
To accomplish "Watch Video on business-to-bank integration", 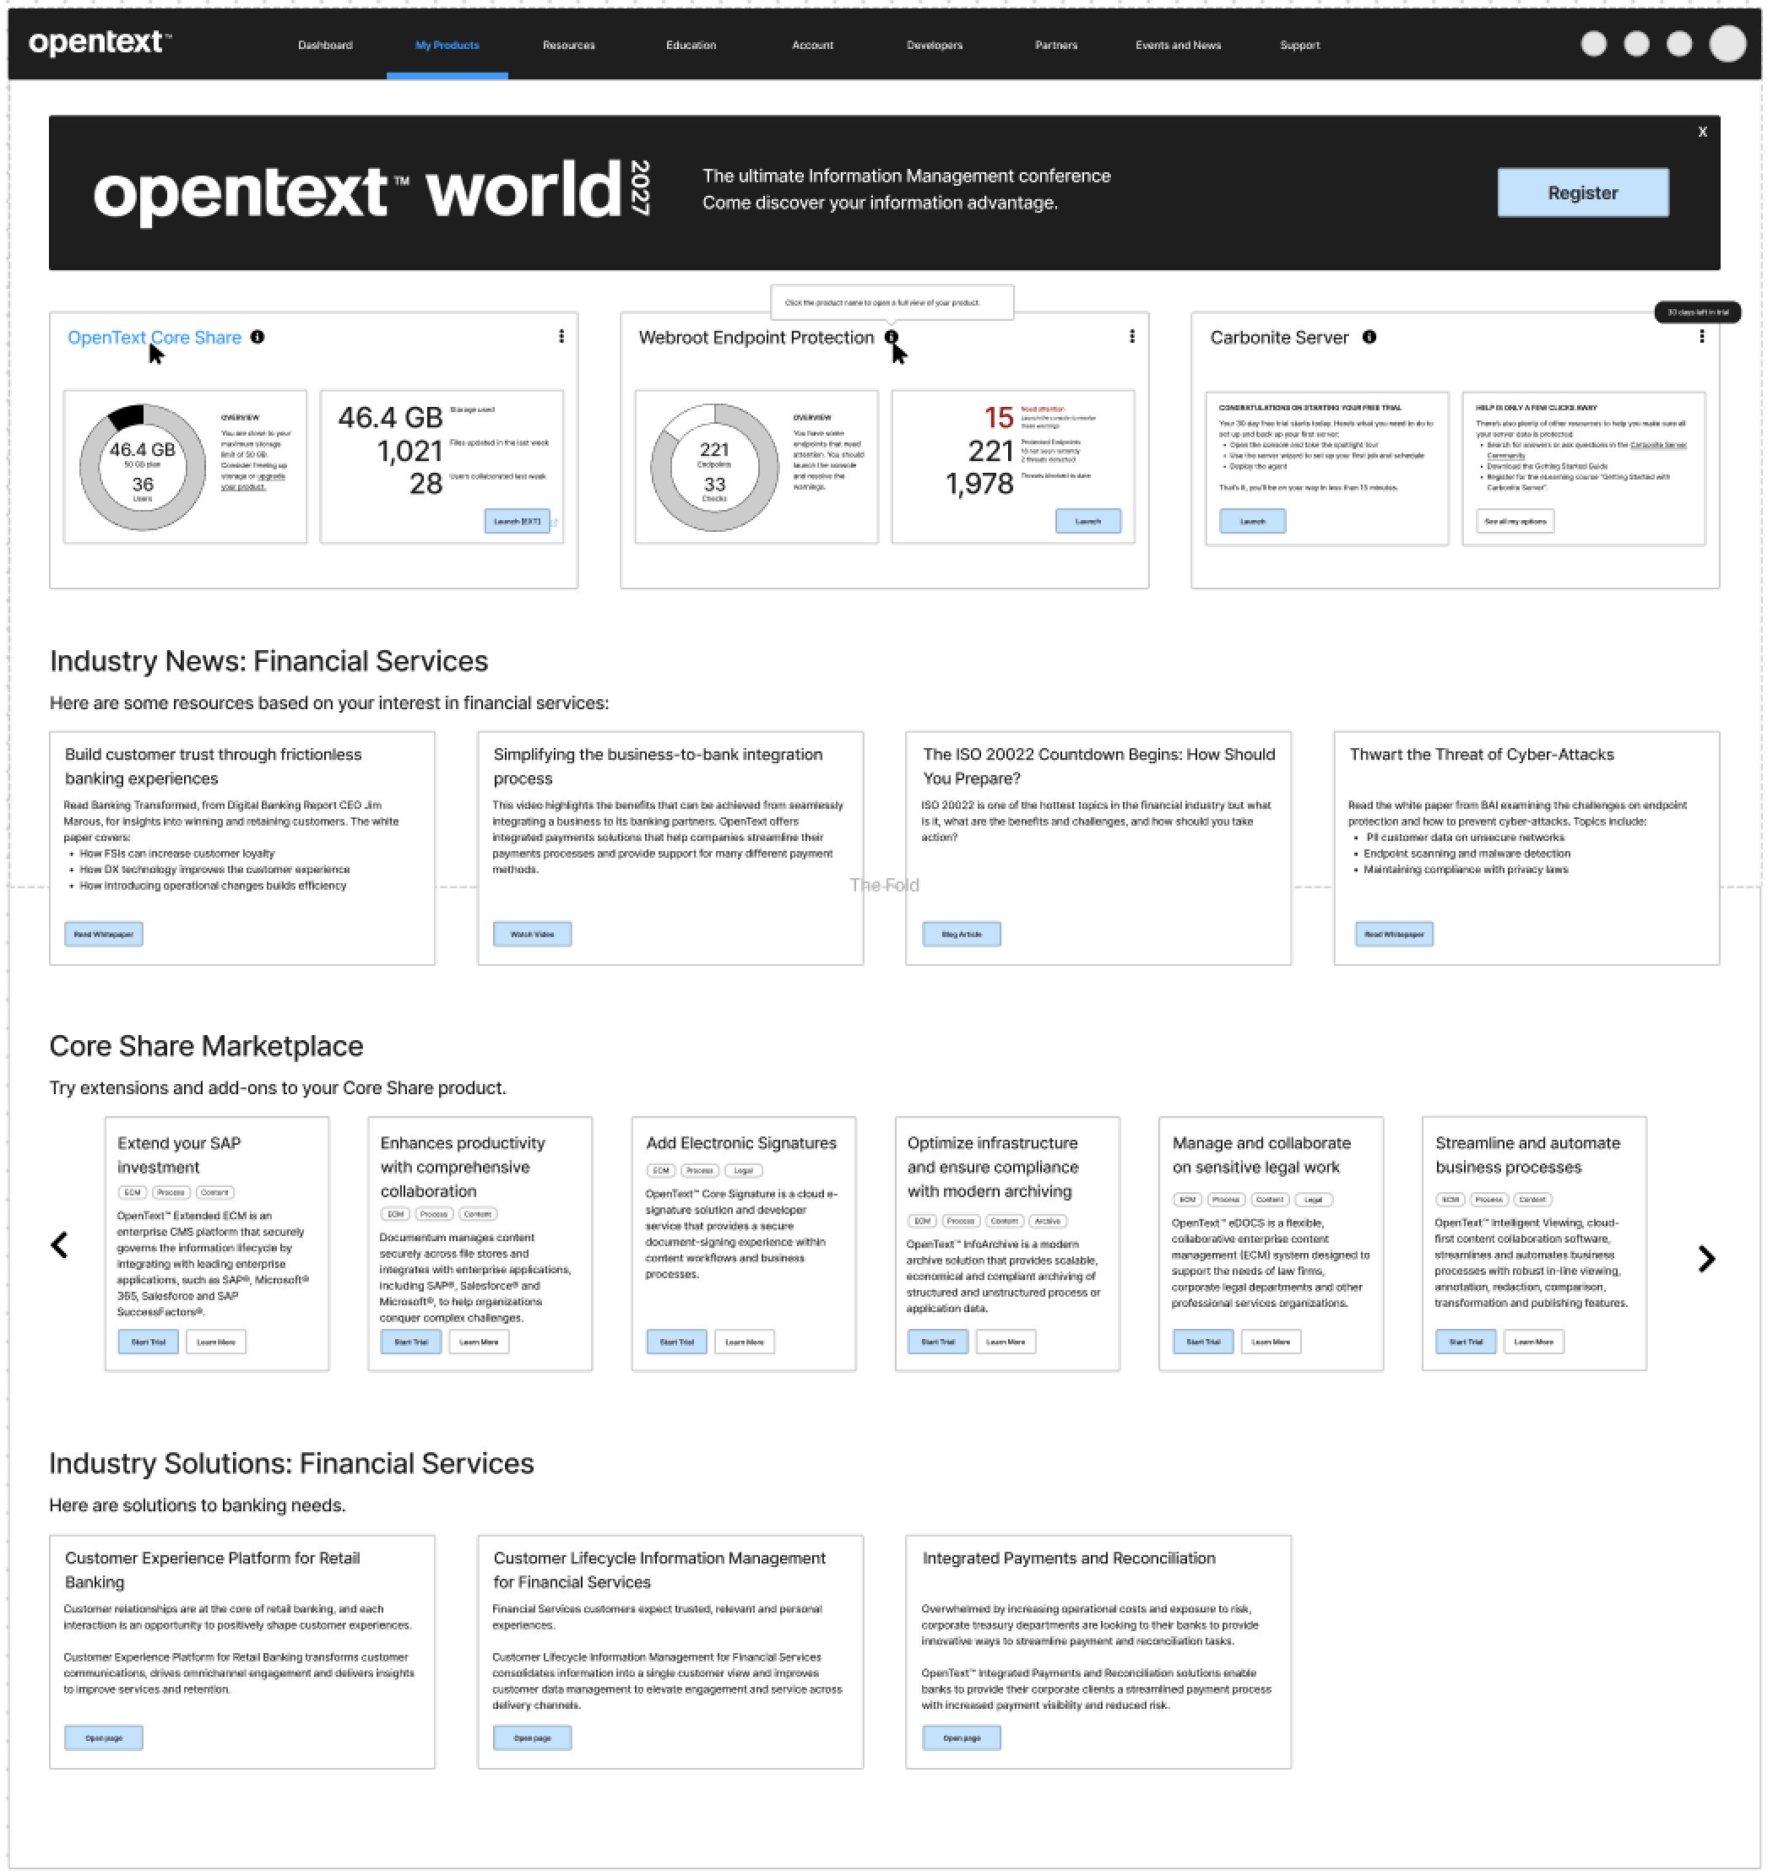I will 532,934.
